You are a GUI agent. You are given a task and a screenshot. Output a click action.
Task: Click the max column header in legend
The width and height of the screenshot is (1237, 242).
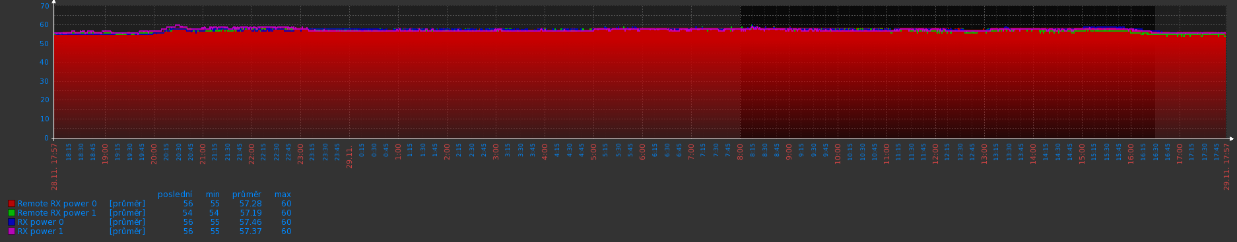pyautogui.click(x=283, y=195)
